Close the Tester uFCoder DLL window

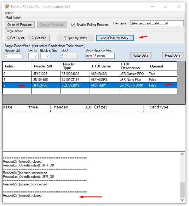pos(180,6)
